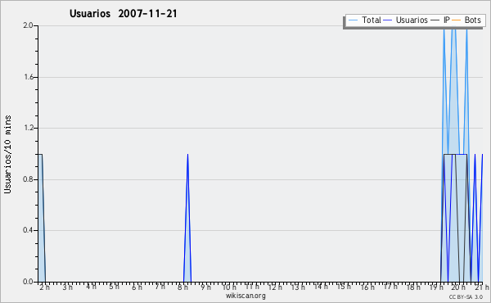Click the '8 h' x-axis label
The width and height of the screenshot is (491, 303).
pyautogui.click(x=182, y=287)
